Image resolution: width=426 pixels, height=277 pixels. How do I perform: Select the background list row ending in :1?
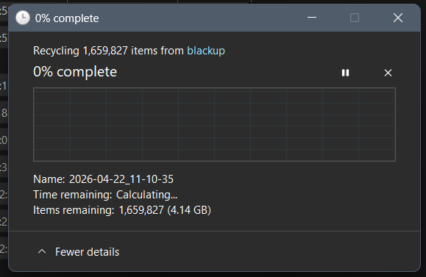click(x=4, y=86)
